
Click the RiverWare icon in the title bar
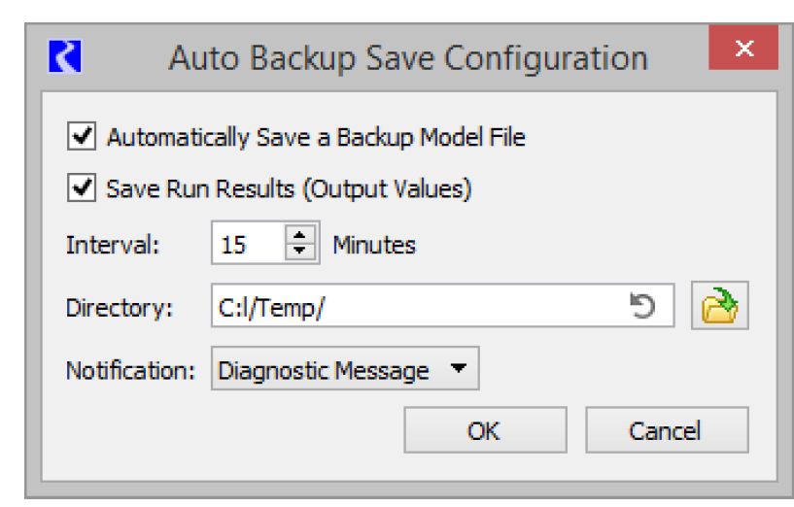64,55
